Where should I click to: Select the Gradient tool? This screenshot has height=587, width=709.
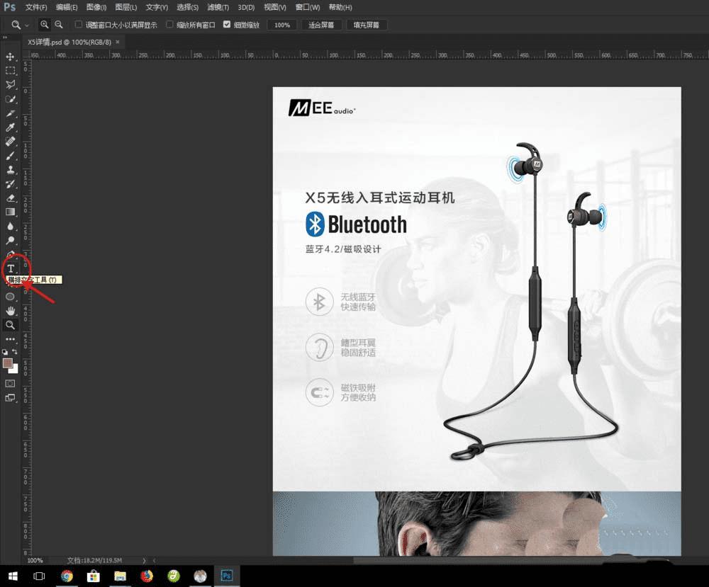10,212
